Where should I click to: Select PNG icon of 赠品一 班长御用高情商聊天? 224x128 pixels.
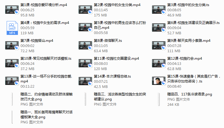tap(12, 117)
